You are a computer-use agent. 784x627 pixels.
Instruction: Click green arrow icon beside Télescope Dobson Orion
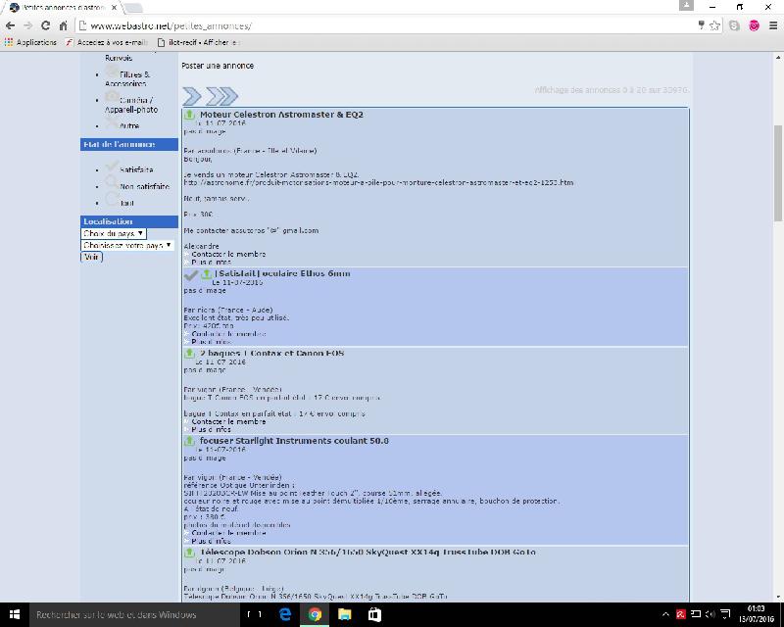(189, 553)
